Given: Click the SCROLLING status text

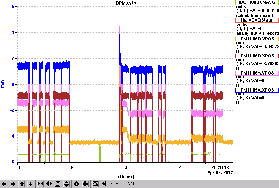Looking at the screenshot, I should pos(121,184).
